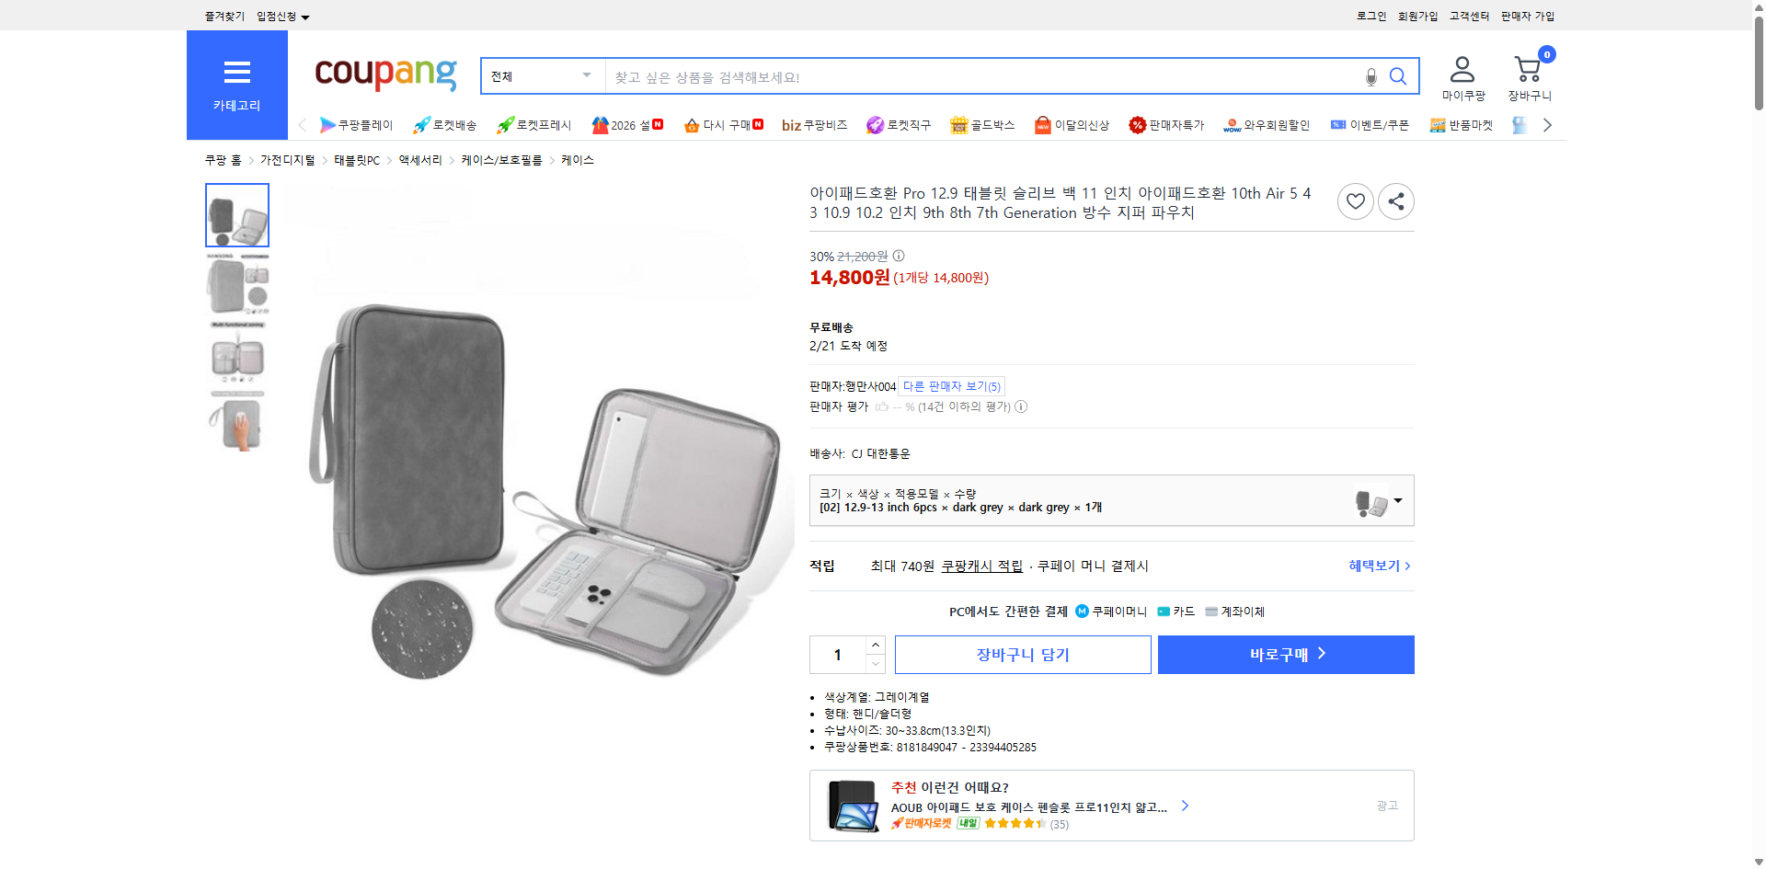Select 카드 payment option
The height and width of the screenshot is (869, 1766).
pyautogui.click(x=1177, y=611)
